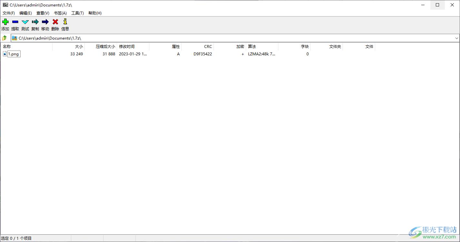
Task: Minimize the 7-Zip window
Action: coord(423,5)
